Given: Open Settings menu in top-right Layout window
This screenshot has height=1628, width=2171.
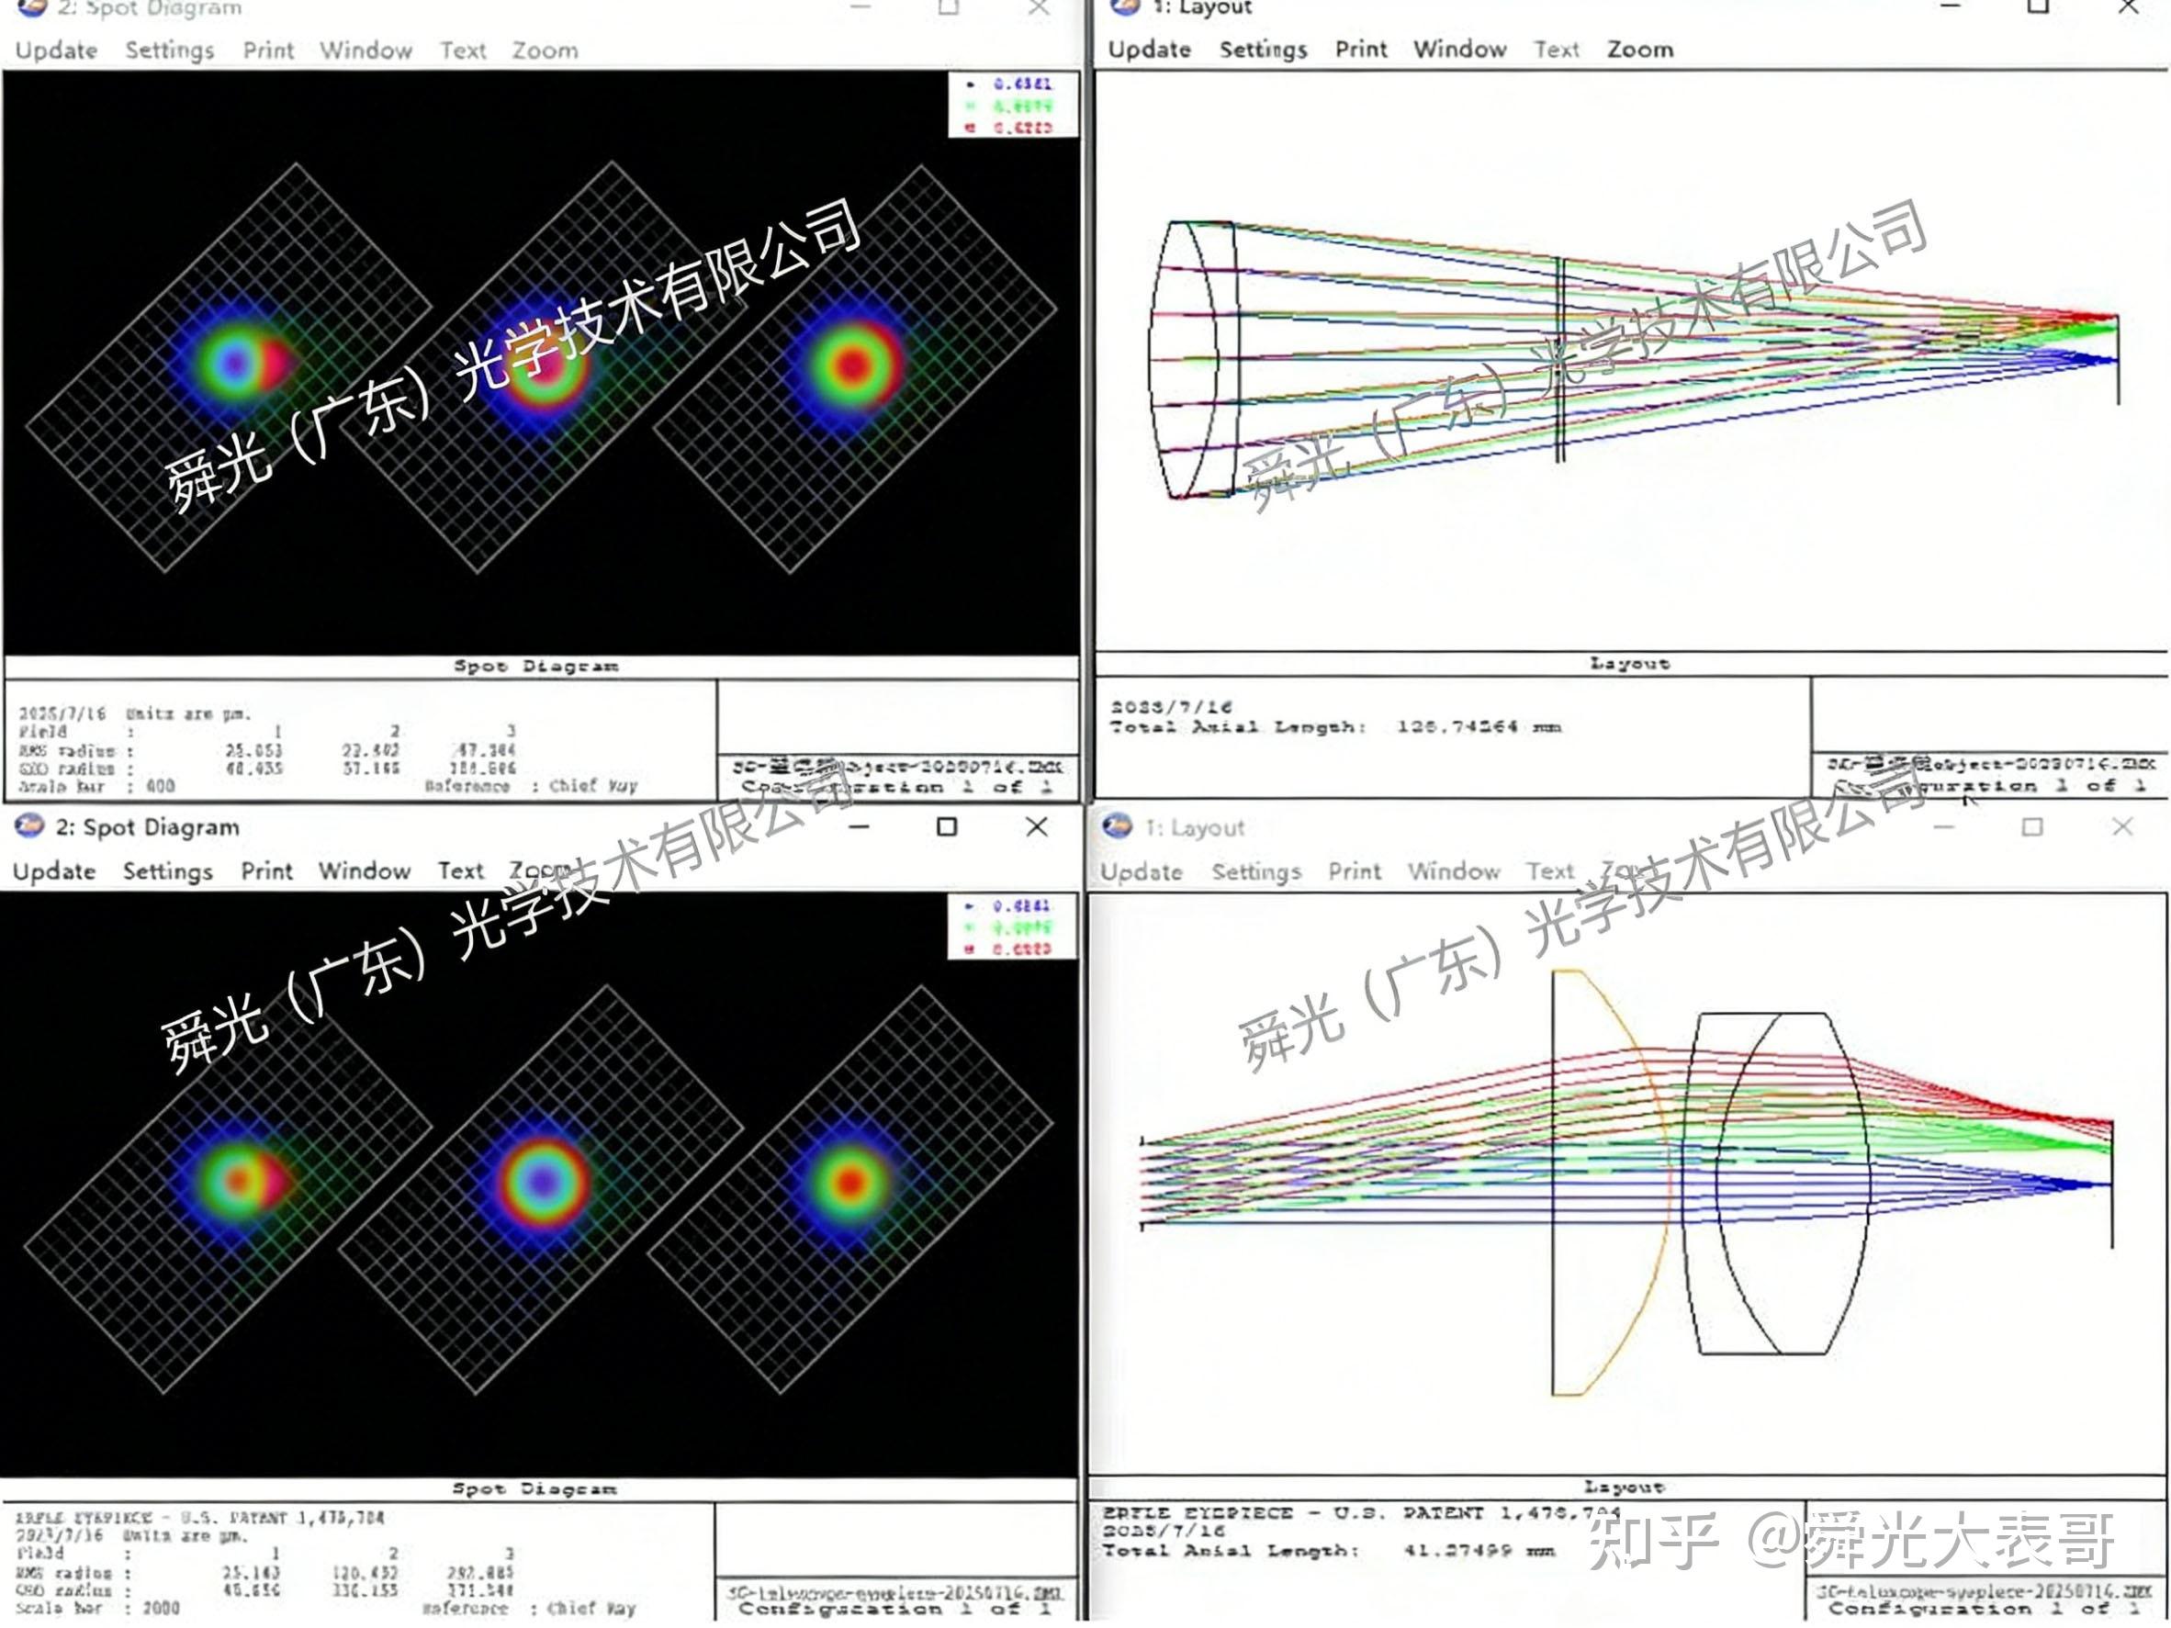Looking at the screenshot, I should [1263, 49].
